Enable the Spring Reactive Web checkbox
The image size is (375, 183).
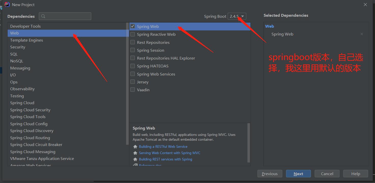133,34
